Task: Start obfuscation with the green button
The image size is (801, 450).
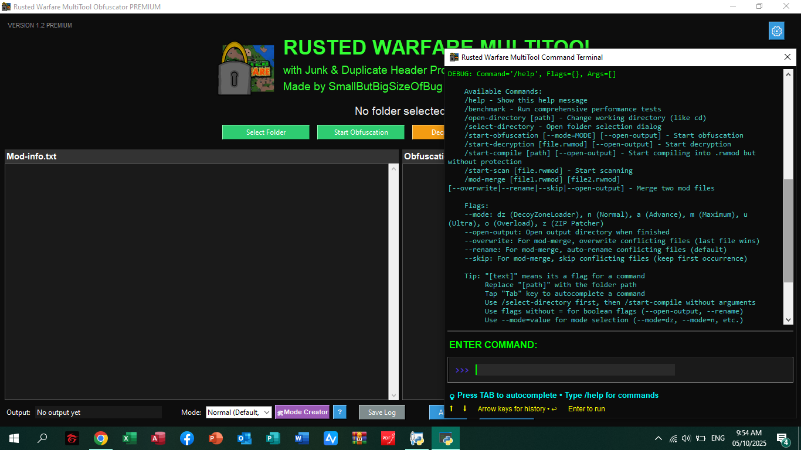Action: [361, 132]
